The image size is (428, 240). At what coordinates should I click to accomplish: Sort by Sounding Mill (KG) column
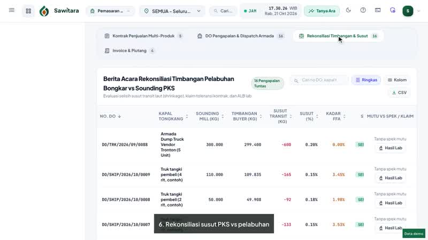click(x=210, y=116)
